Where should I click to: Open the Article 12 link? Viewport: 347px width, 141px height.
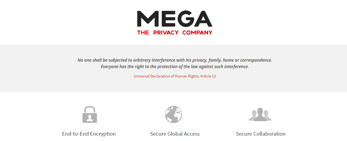coord(208,76)
